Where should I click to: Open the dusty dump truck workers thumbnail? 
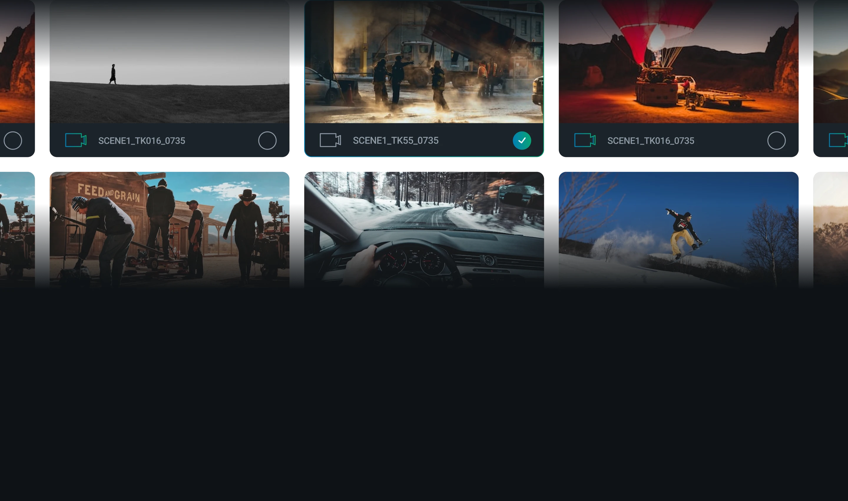coord(424,62)
